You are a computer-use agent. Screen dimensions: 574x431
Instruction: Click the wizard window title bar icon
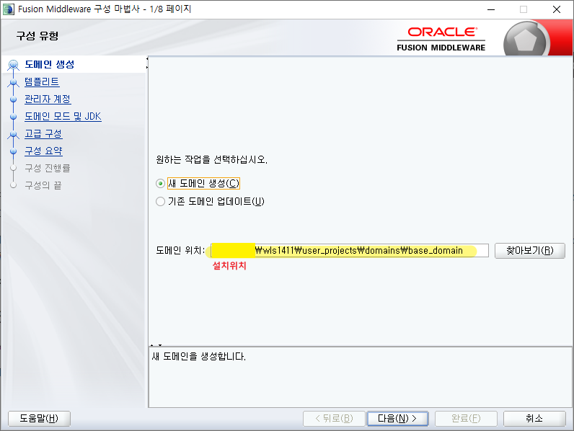tap(9, 9)
